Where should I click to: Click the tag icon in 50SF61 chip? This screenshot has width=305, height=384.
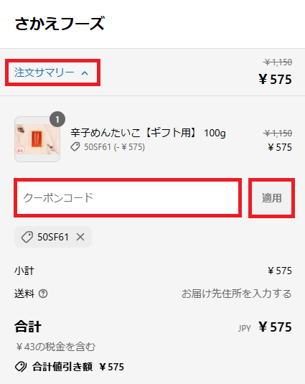pyautogui.click(x=27, y=237)
